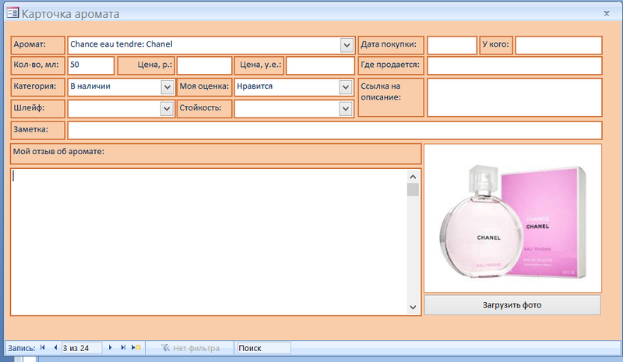Image resolution: width=623 pixels, height=362 pixels.
Task: Click the record number box 3 из 24
Action: (82, 348)
